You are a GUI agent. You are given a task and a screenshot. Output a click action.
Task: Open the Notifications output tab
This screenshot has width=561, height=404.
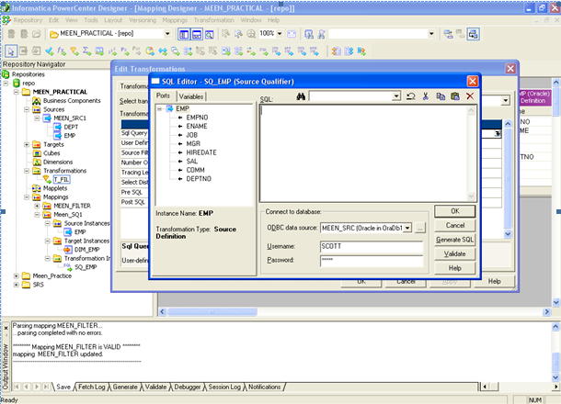point(264,387)
